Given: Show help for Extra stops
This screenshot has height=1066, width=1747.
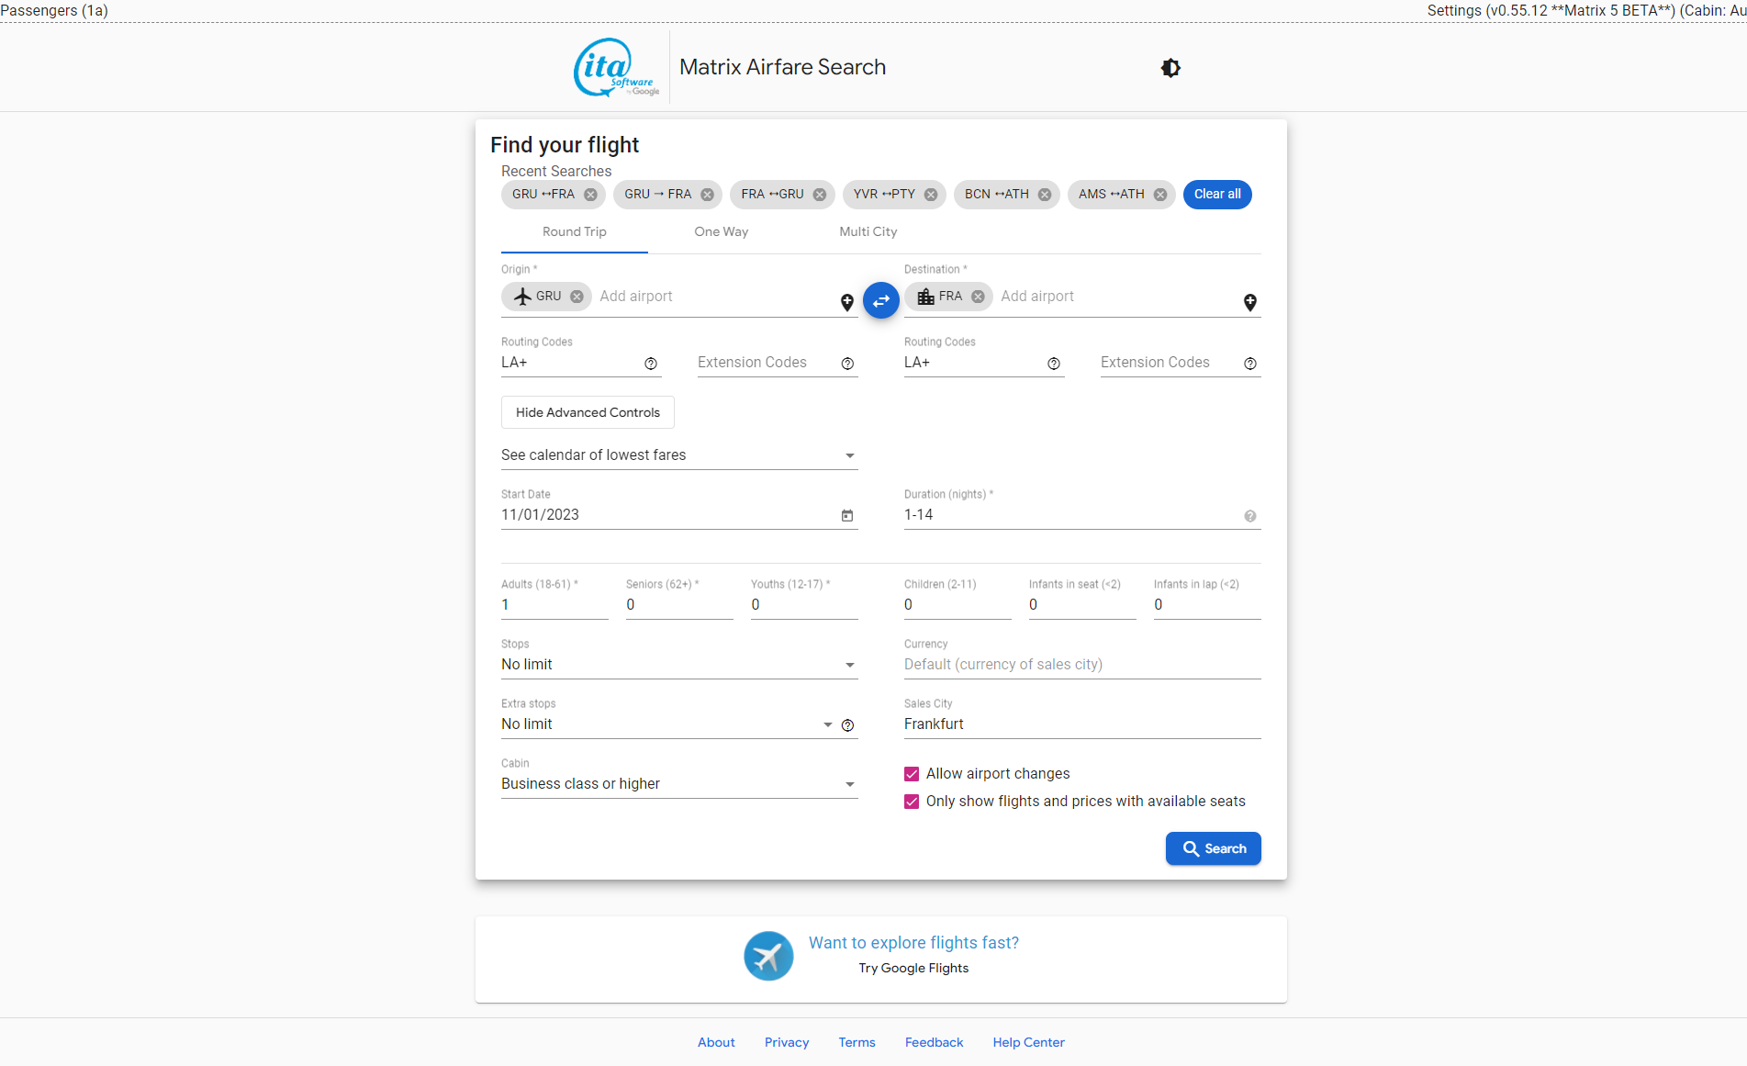Looking at the screenshot, I should (847, 725).
